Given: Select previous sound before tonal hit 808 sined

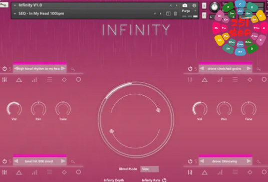Looking at the screenshot, I should [x=16, y=161].
